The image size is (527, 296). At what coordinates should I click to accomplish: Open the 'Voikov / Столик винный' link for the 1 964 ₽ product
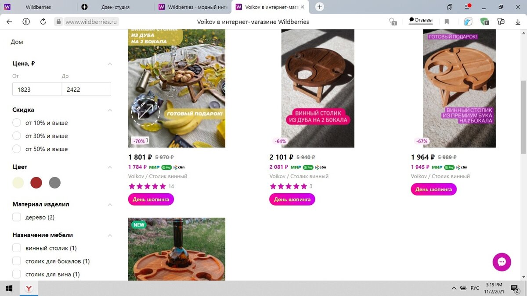tap(440, 176)
